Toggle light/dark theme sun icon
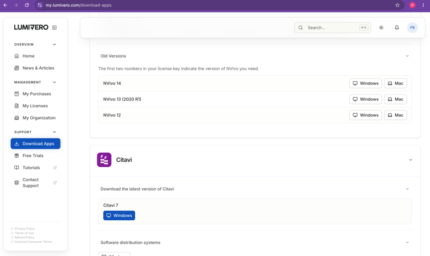 (x=381, y=27)
